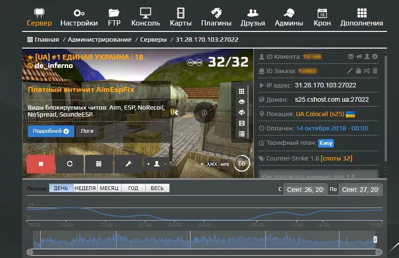Open the Консоль section
This screenshot has width=399, height=258.
pos(146,17)
